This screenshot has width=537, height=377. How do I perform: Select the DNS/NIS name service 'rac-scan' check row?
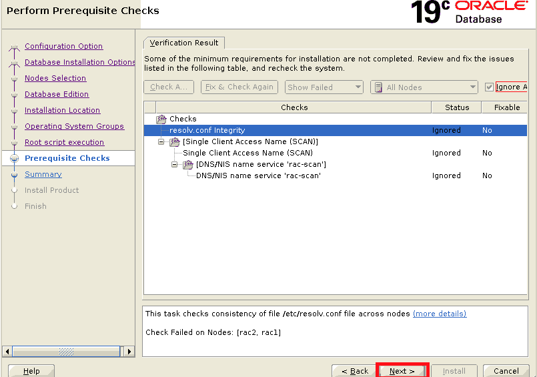[336, 175]
